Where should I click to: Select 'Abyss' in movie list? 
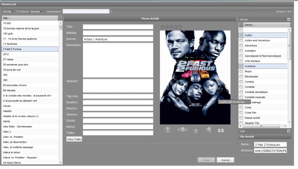pos(30,106)
